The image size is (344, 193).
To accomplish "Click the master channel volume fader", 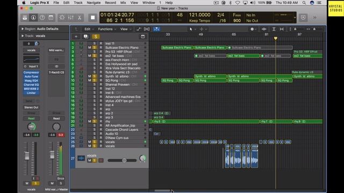I will point(52,155).
